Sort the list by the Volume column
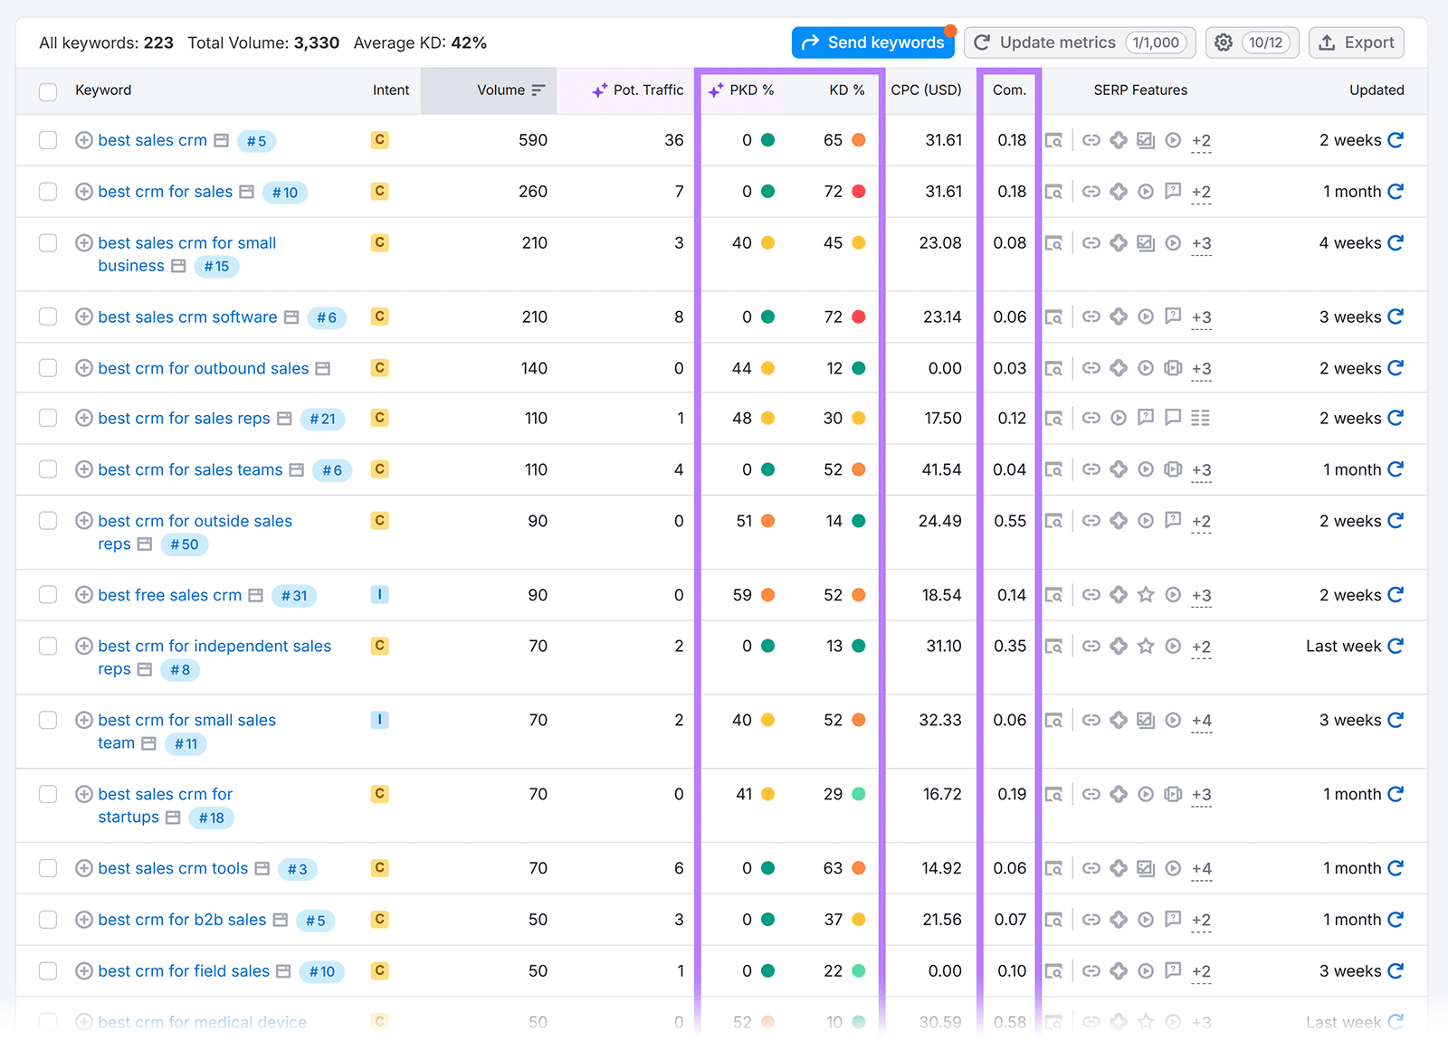Screen dimensions: 1448x1040 (x=503, y=90)
